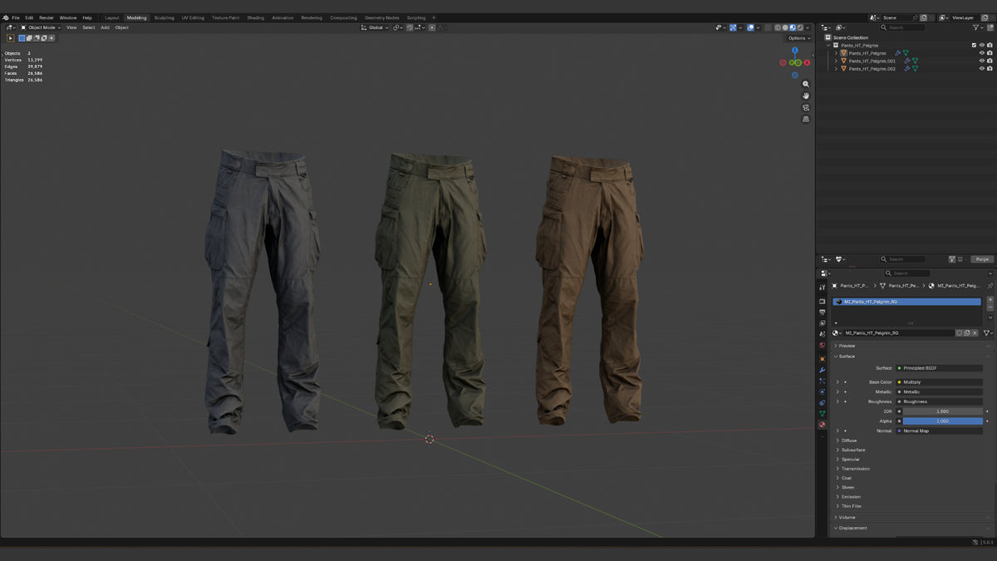
Task: Switch to rendered viewport shading
Action: coord(800,27)
